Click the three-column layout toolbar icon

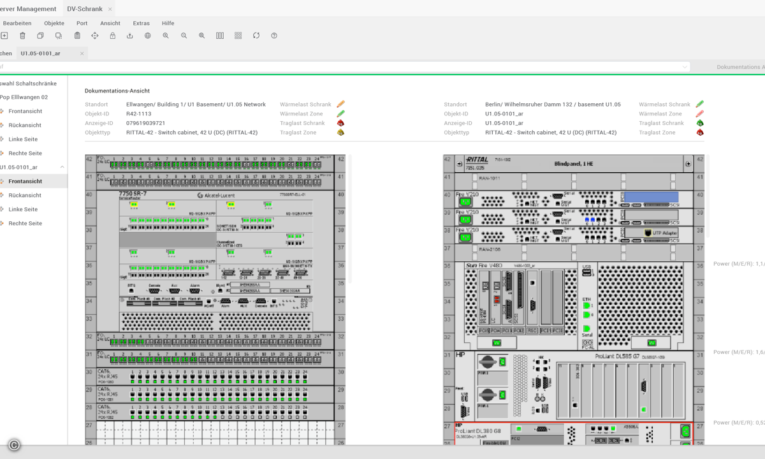(x=220, y=36)
